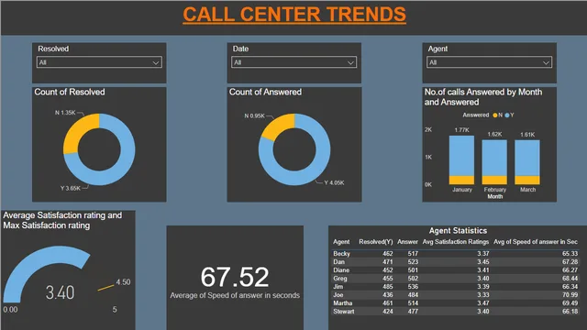Select the February yellow bar segment
587x330 pixels.
coord(494,180)
